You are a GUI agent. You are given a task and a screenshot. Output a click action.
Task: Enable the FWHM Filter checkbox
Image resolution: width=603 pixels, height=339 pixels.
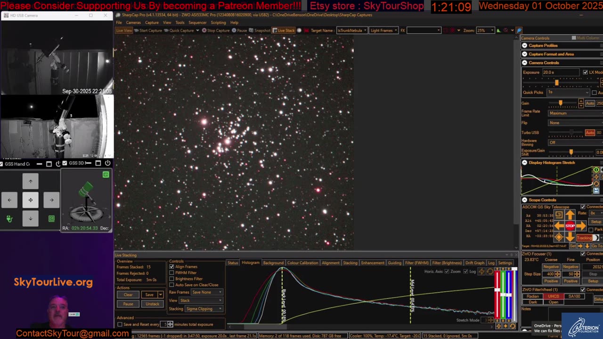point(171,273)
